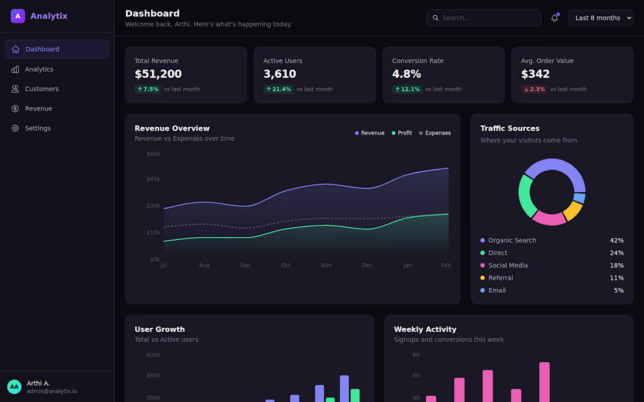Toggle the Profit series visibility
The width and height of the screenshot is (644, 402).
402,133
